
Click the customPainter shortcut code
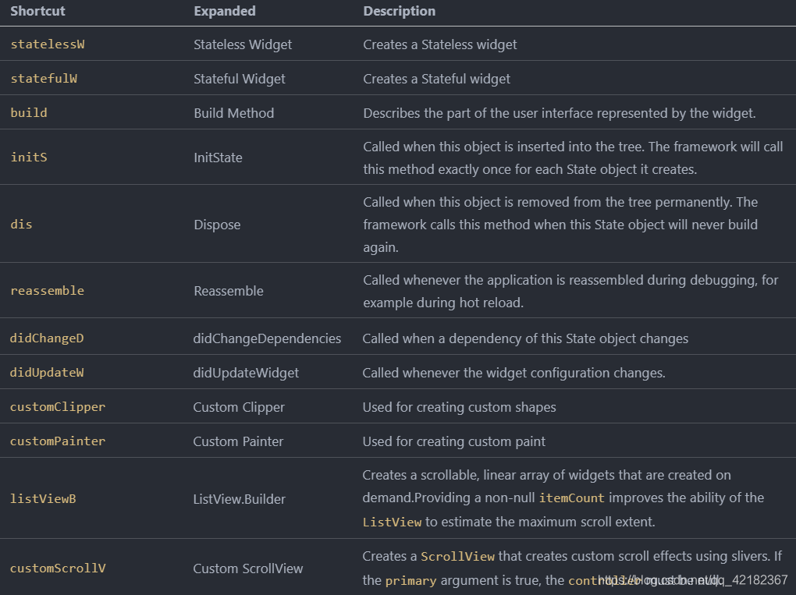click(57, 441)
